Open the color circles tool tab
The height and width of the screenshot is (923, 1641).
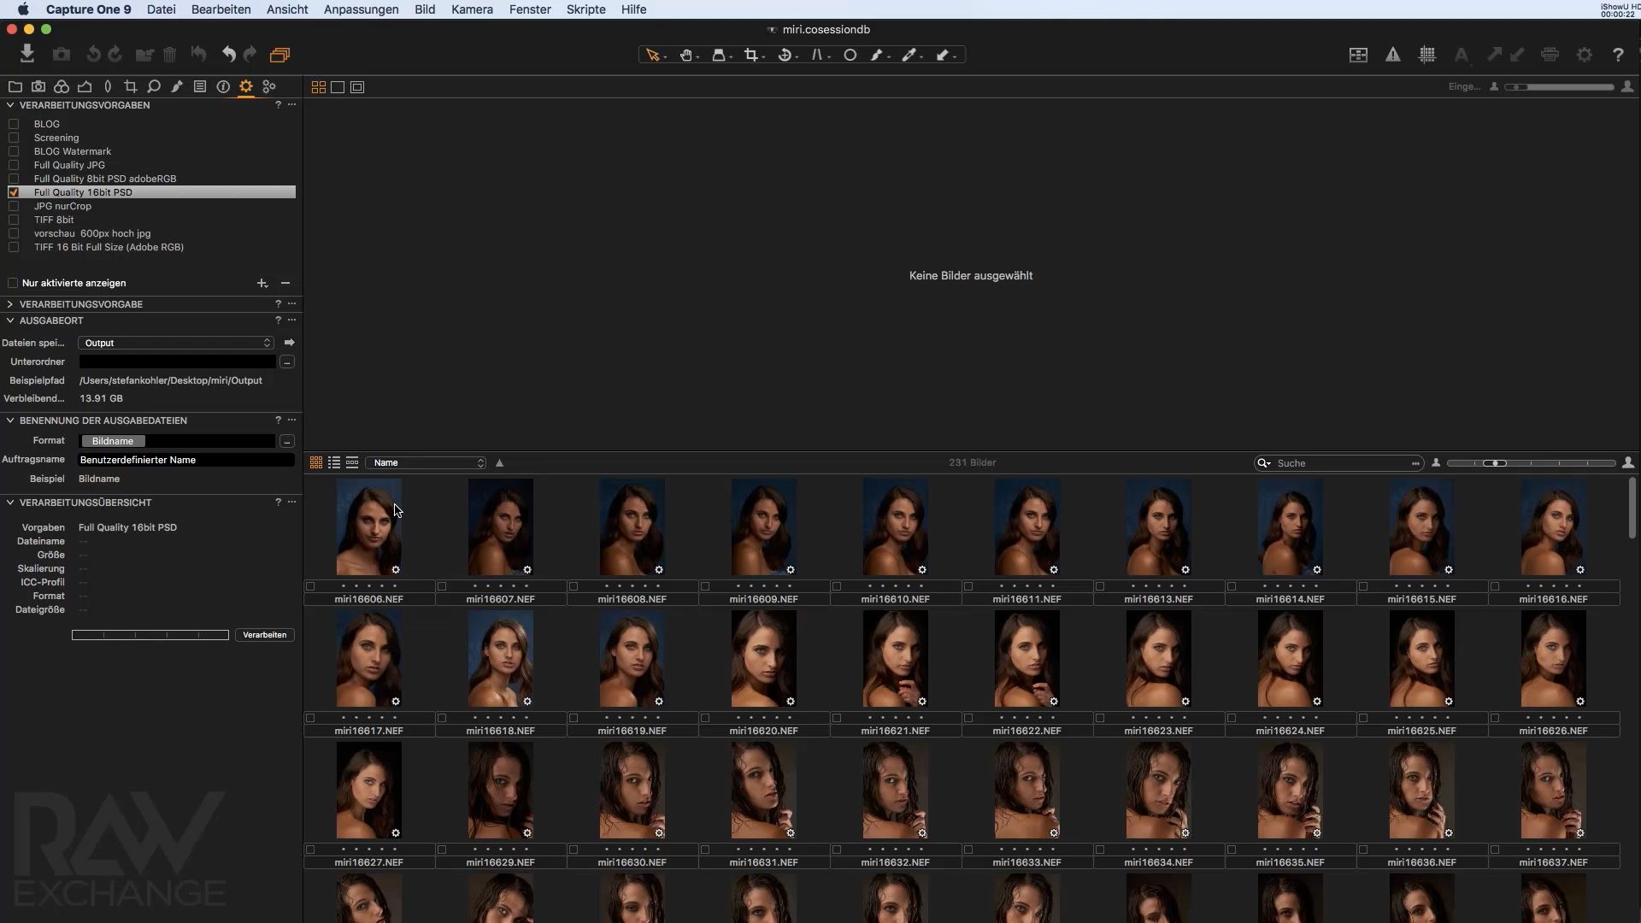(x=62, y=86)
